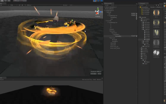Click the scene orientation gizmo

point(98,12)
